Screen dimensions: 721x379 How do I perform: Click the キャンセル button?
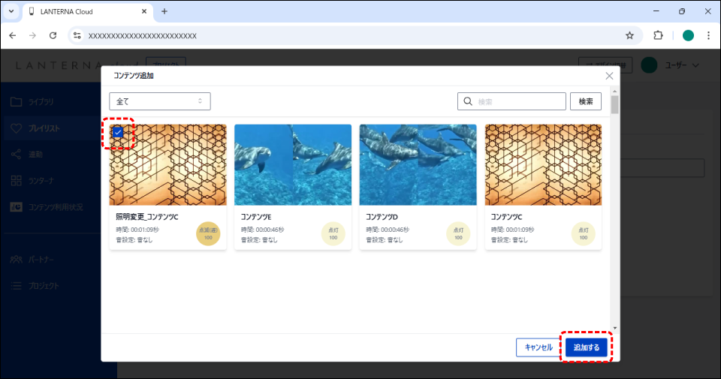538,347
